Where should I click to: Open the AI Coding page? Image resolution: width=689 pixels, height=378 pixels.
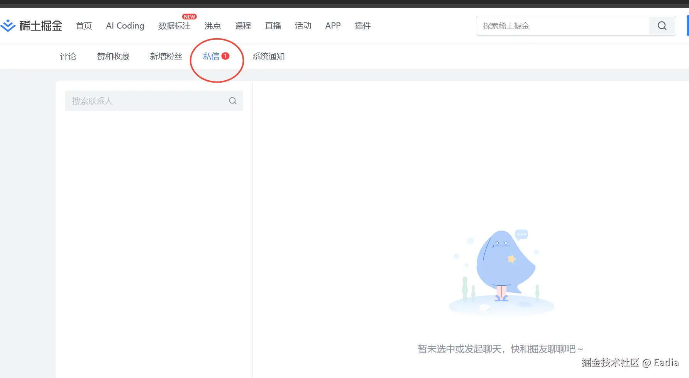pos(124,26)
